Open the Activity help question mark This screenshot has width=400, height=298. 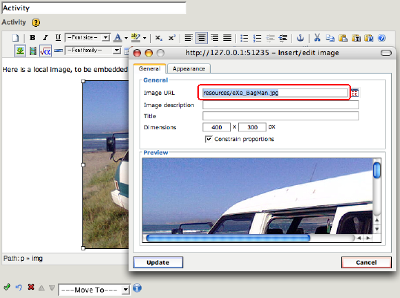tap(36, 22)
